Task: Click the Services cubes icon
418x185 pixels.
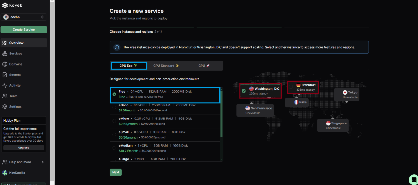Action: click(5, 54)
